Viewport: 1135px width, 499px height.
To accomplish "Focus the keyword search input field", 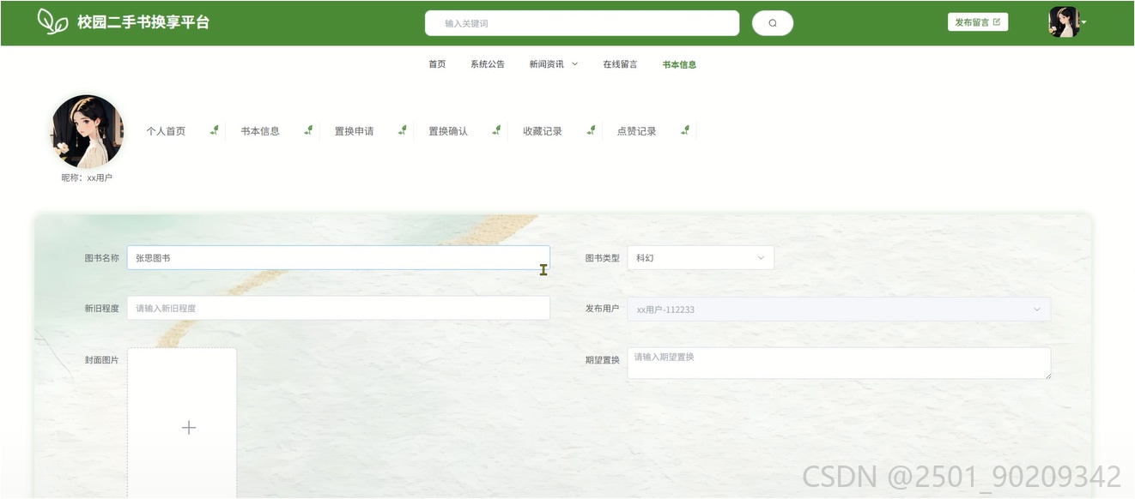I will (x=582, y=23).
